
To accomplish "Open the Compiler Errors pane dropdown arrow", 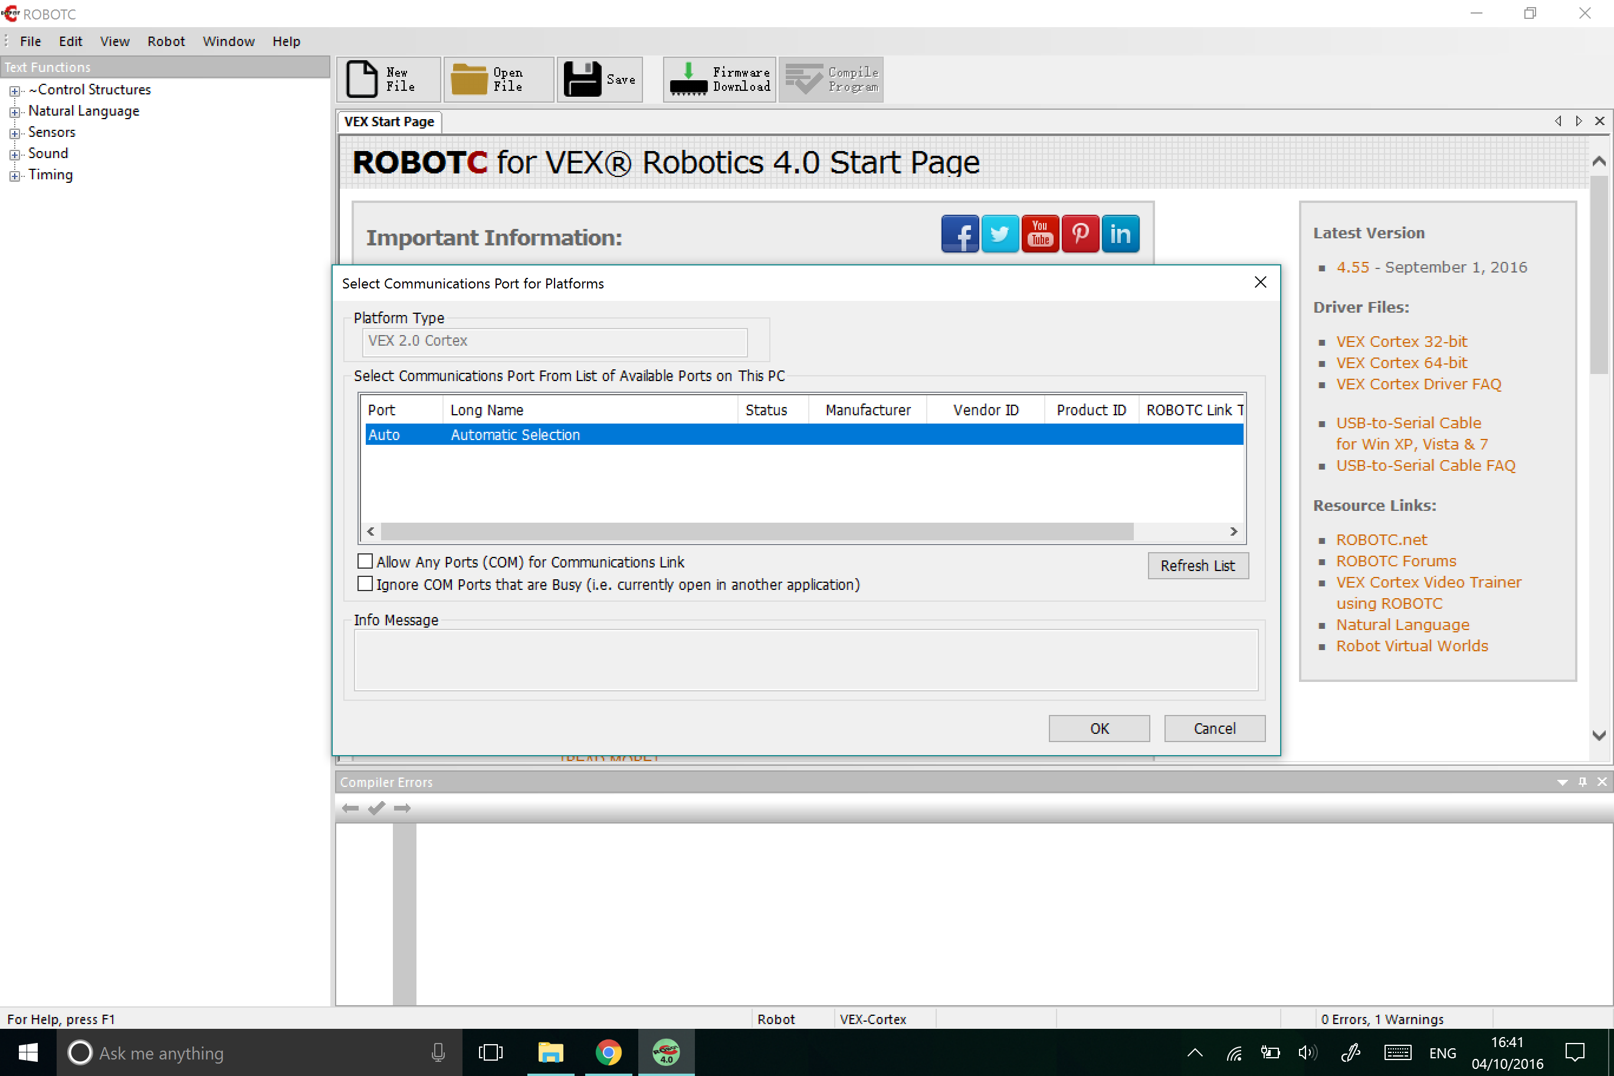I will [x=1562, y=782].
